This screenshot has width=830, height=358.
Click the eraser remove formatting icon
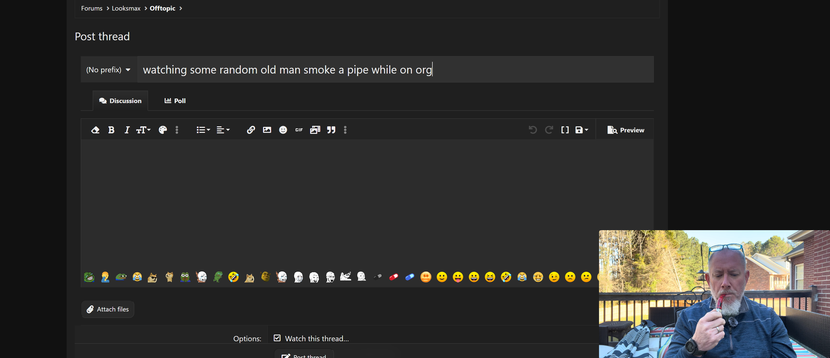(x=95, y=130)
